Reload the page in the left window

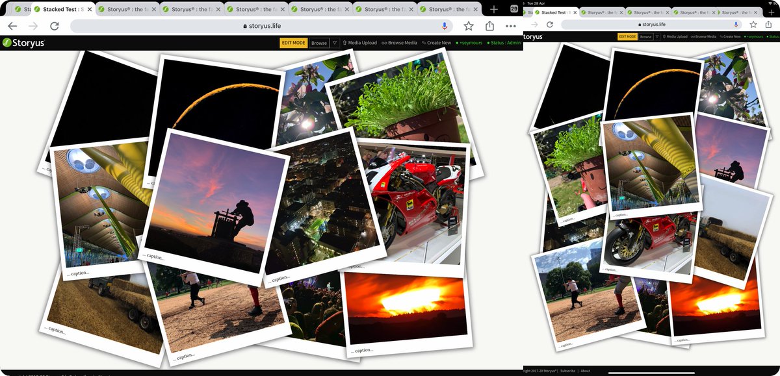55,26
